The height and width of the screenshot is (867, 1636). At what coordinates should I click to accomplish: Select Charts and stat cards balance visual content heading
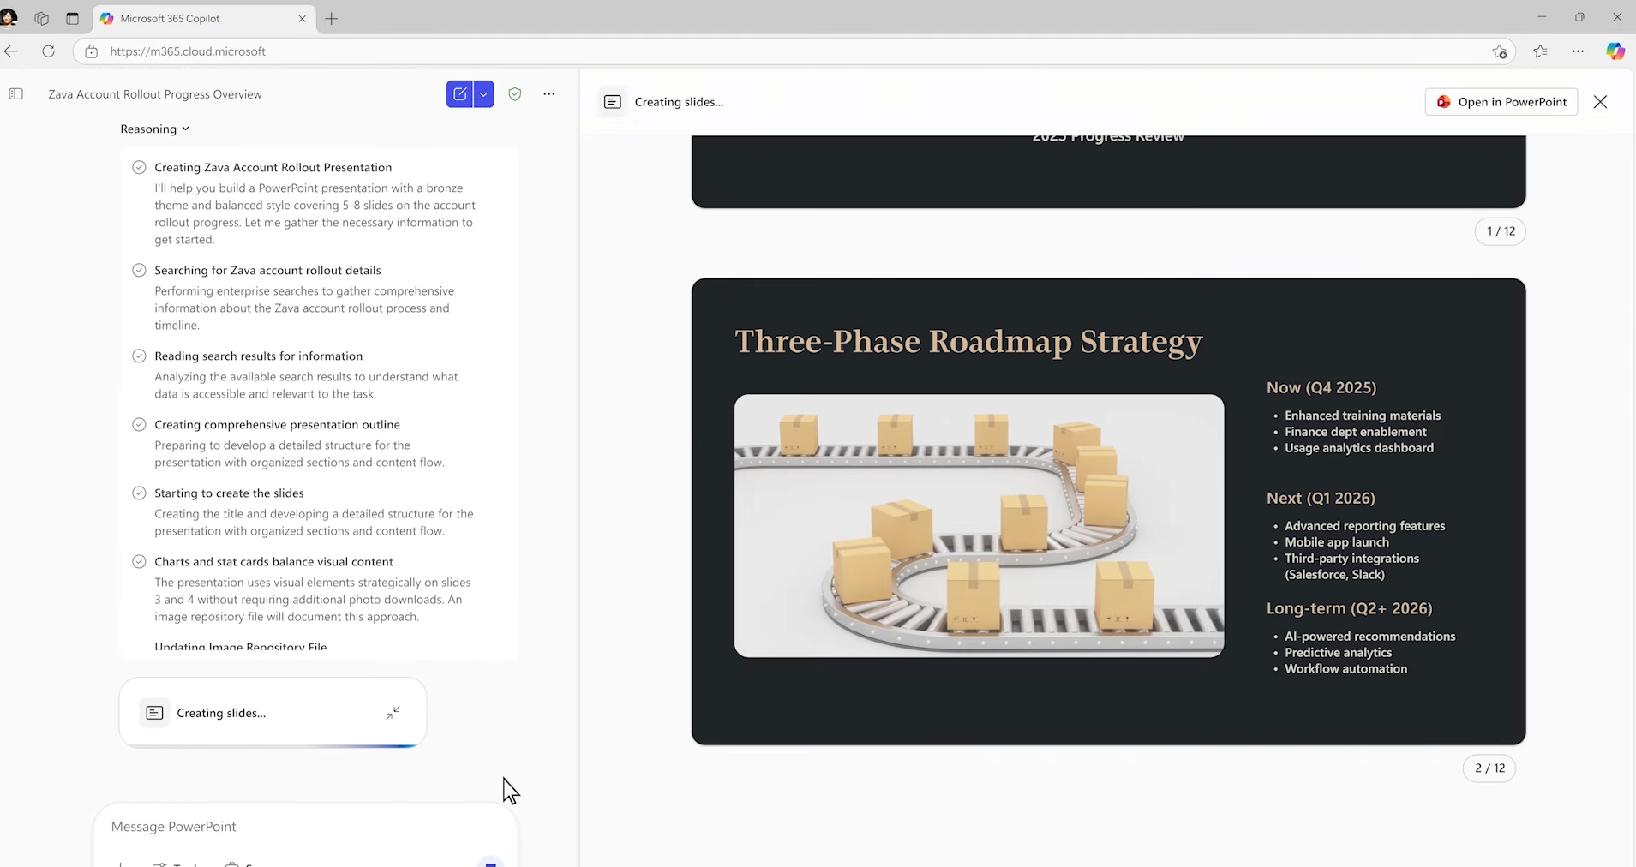coord(273,561)
